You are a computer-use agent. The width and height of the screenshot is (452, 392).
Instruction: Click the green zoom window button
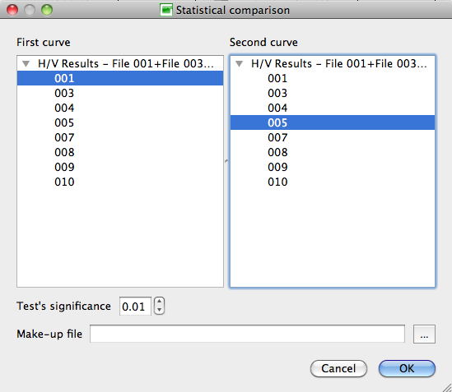coord(47,10)
